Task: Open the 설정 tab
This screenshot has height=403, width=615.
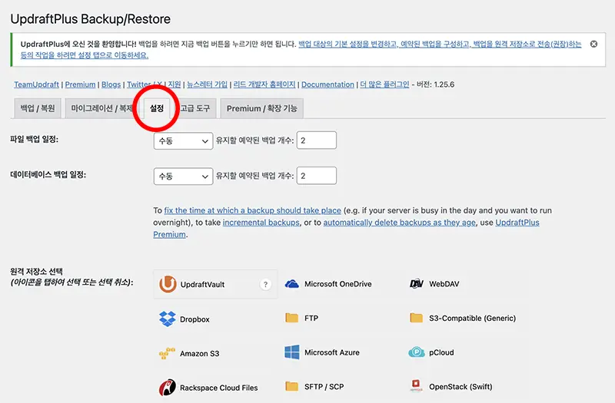Action: [x=157, y=108]
